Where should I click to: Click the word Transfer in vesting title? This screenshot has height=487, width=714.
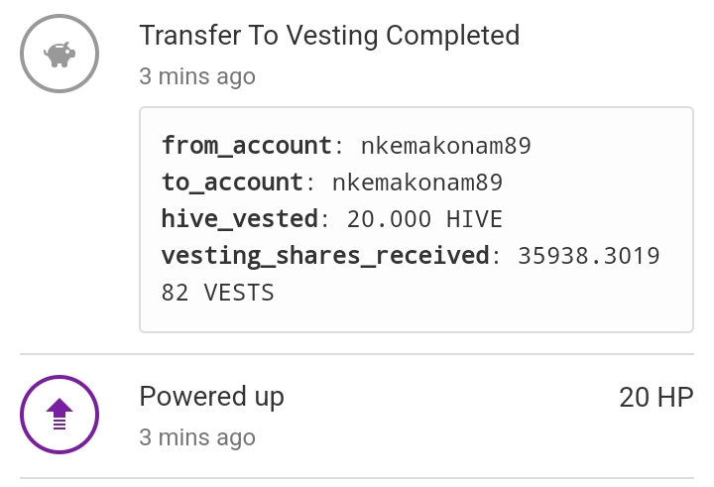(190, 36)
